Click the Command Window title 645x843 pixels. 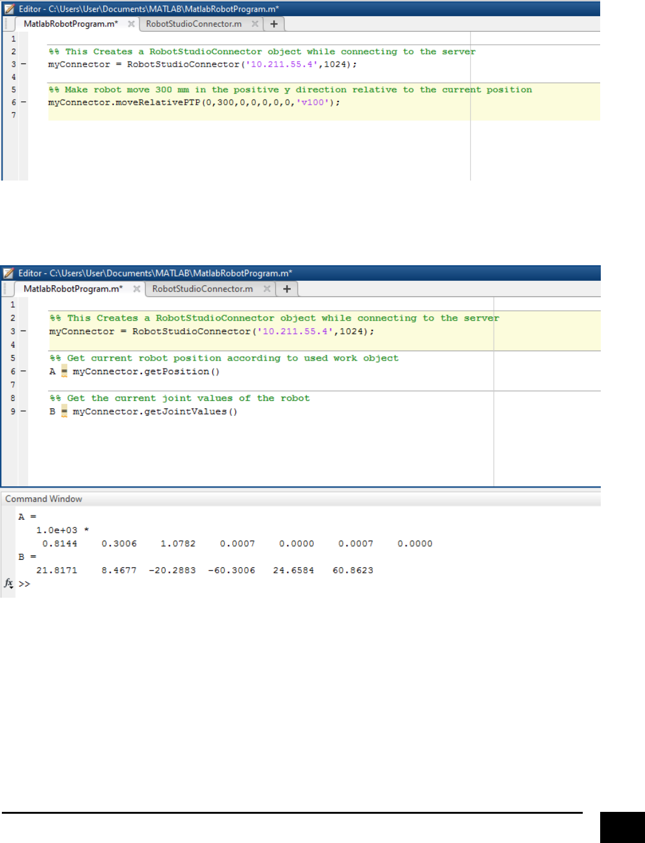click(44, 499)
